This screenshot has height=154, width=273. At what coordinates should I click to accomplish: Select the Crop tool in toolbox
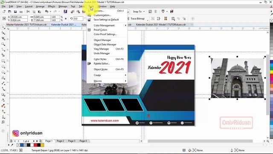click(x=3, y=38)
